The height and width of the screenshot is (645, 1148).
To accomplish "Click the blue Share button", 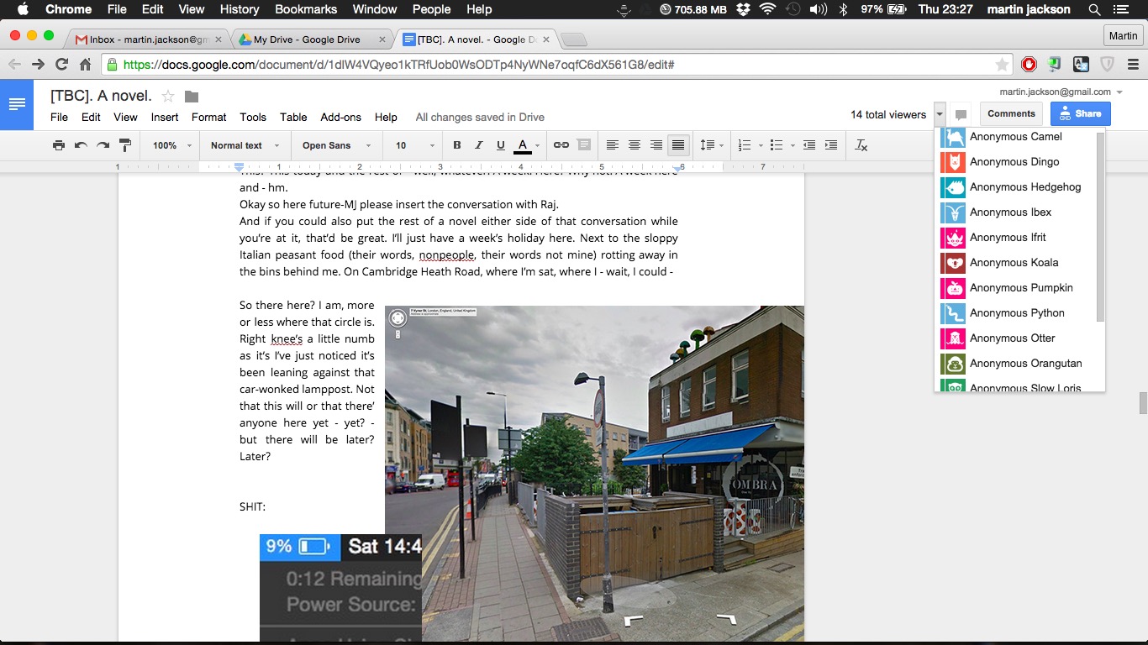I will click(x=1080, y=113).
